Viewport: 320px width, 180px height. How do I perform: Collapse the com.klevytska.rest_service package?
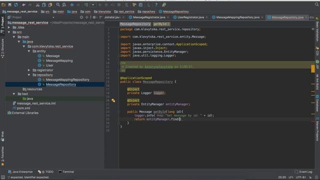click(x=24, y=46)
